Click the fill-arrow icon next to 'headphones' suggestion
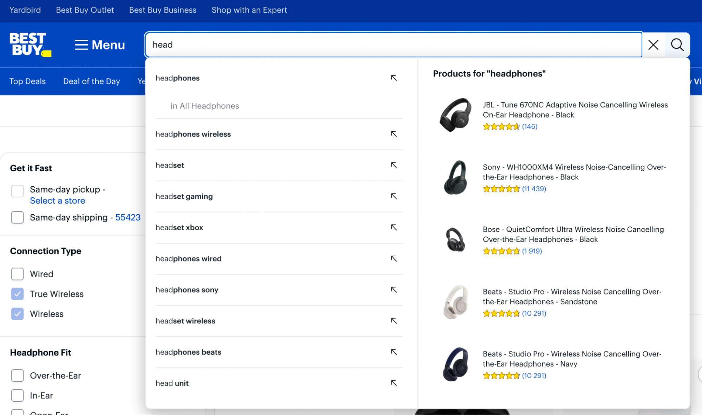702x415 pixels. (x=394, y=78)
